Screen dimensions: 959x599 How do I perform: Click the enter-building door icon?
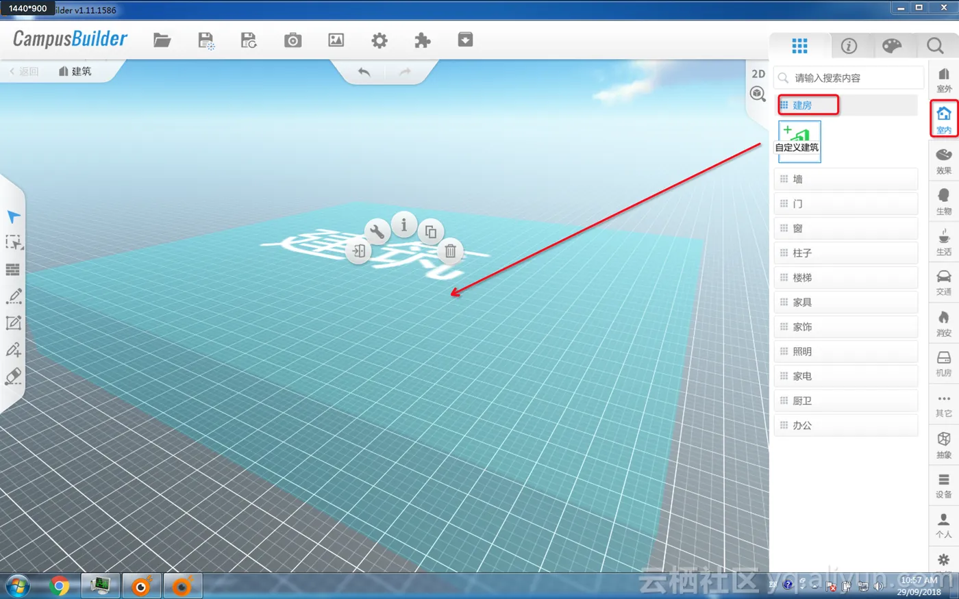[359, 251]
